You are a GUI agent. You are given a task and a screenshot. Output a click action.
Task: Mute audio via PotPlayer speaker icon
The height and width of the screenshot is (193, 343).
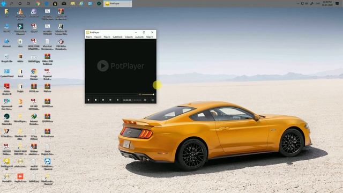coord(140,94)
